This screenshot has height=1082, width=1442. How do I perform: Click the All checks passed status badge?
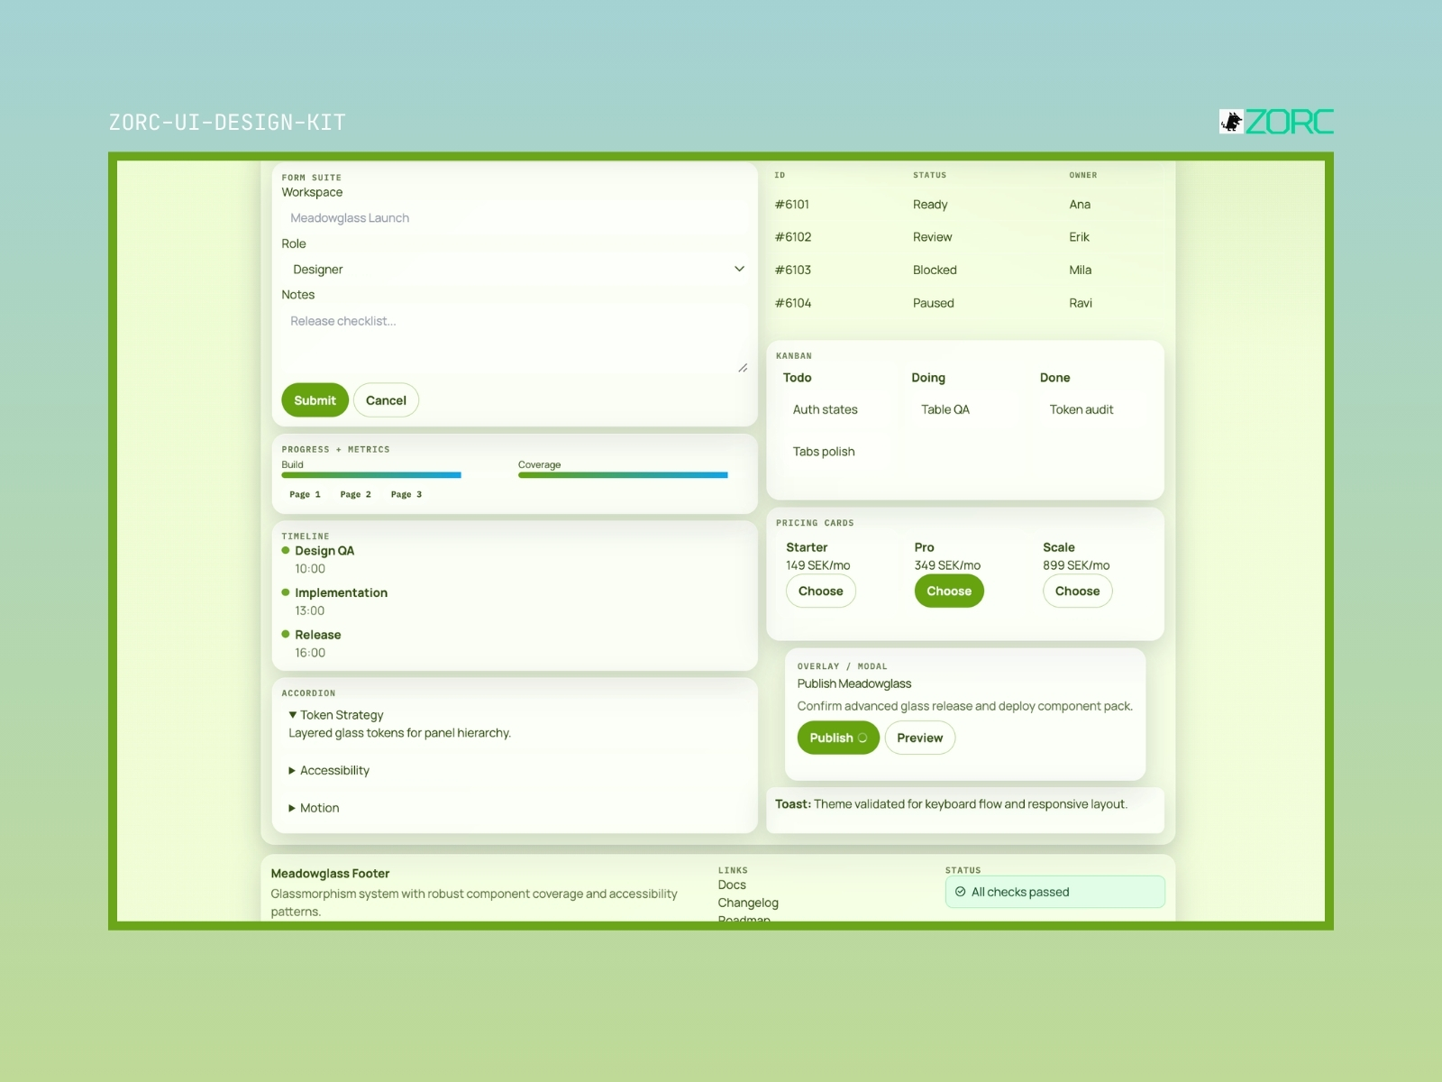coord(1055,892)
